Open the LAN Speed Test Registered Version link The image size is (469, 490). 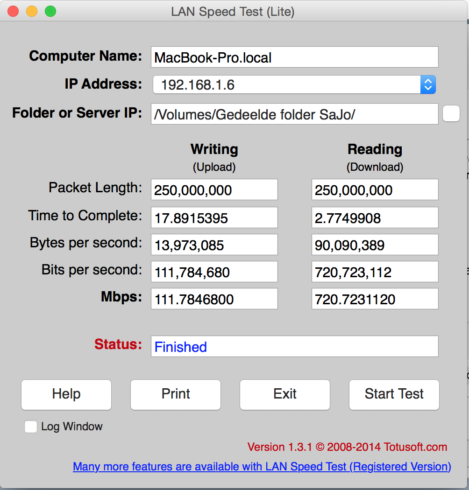[x=262, y=467]
